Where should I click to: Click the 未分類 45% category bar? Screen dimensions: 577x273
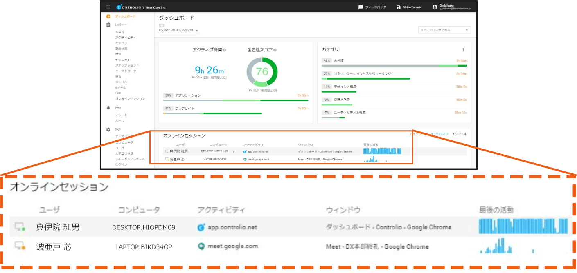(x=394, y=65)
